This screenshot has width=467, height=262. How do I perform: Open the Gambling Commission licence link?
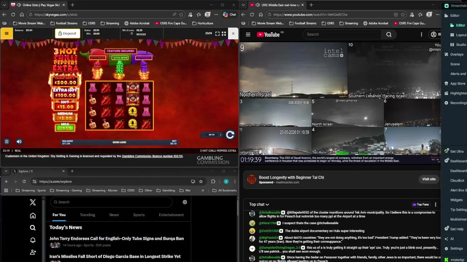(152, 156)
